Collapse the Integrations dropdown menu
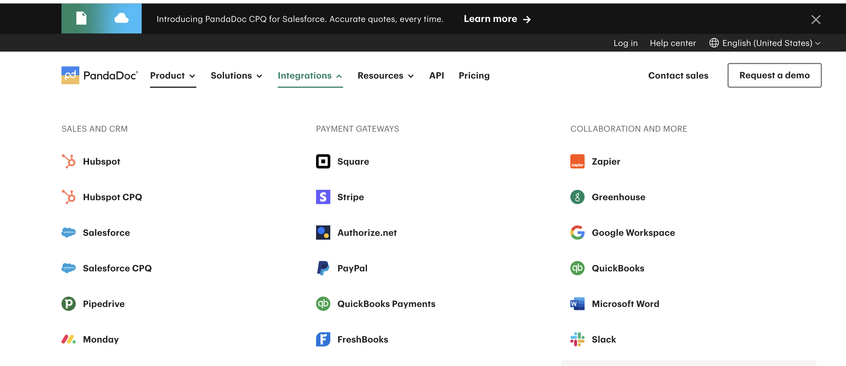 pos(310,75)
